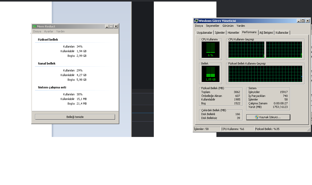Maximize the Görev Yöneticisi window
This screenshot has width=312, height=185.
303,21
